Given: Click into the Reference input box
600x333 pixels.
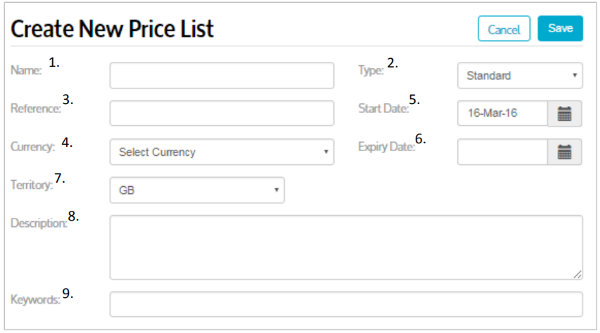Looking at the screenshot, I should 222,113.
